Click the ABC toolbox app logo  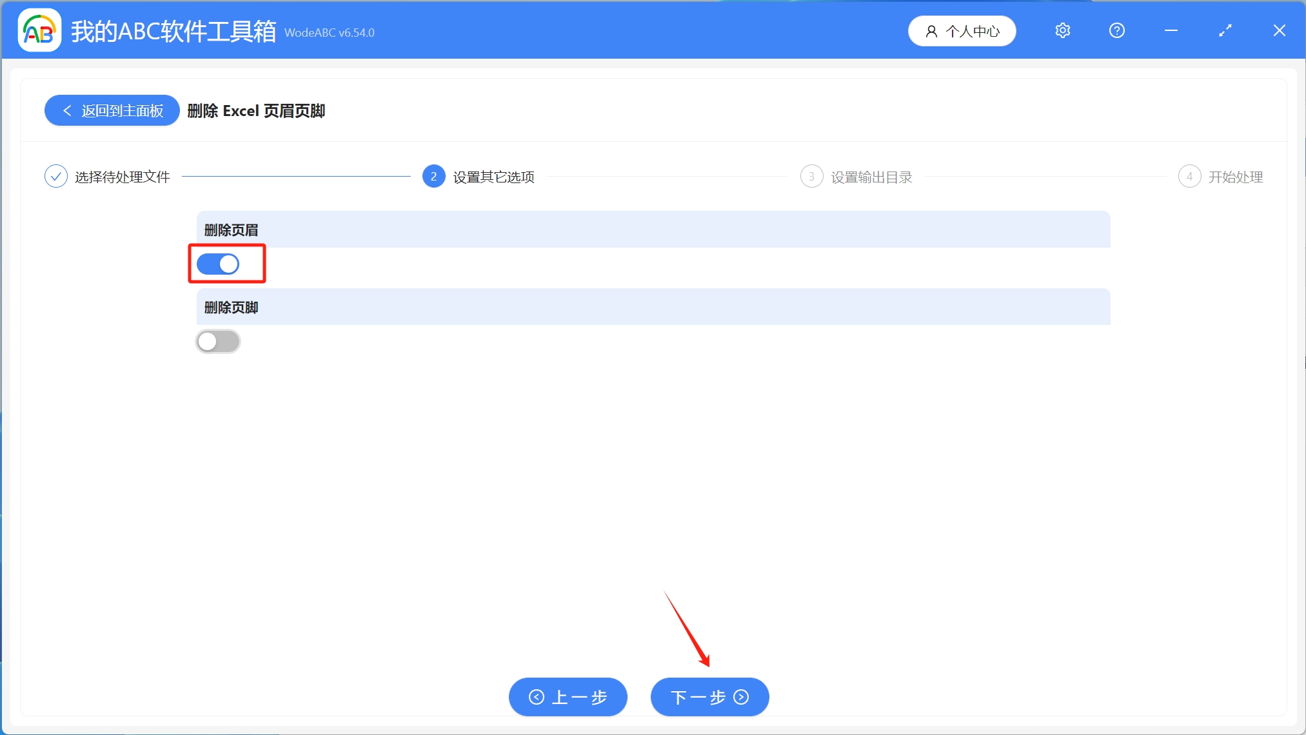(39, 30)
